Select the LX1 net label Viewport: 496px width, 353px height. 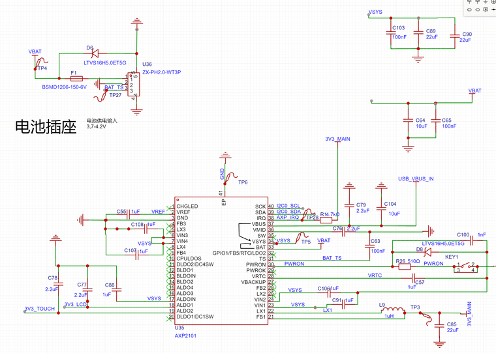(x=328, y=311)
